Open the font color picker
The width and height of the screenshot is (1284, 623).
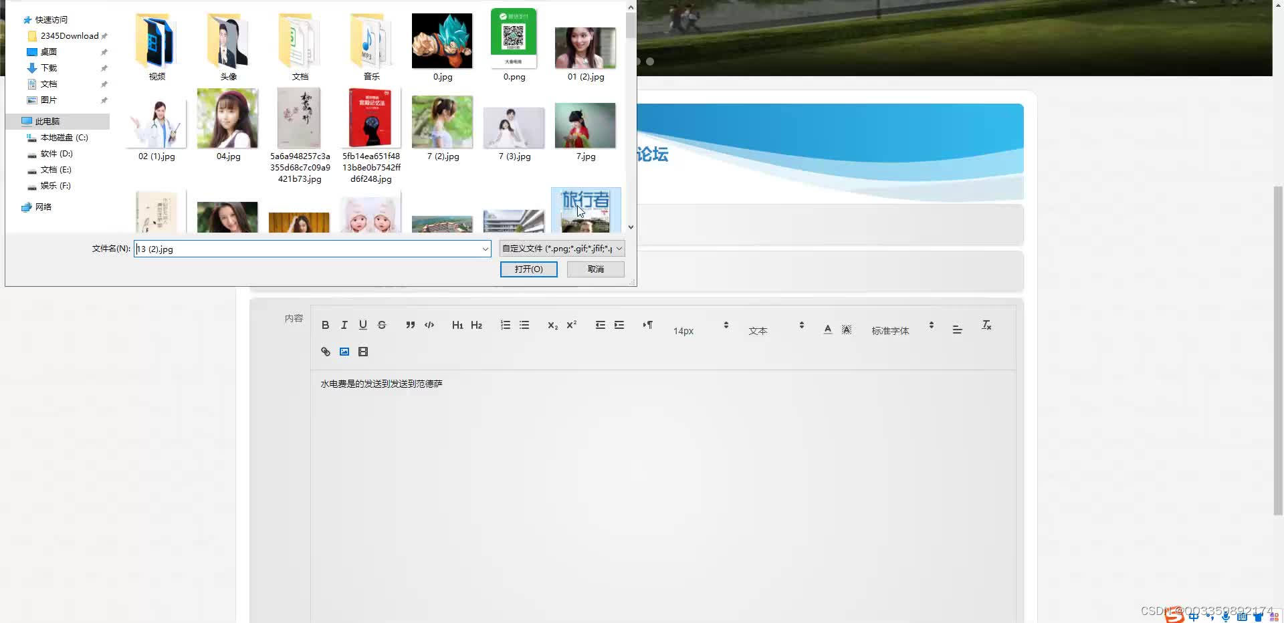click(827, 329)
